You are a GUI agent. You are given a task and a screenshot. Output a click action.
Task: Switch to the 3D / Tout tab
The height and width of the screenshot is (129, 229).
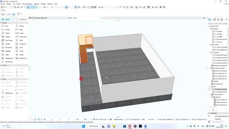85,18
